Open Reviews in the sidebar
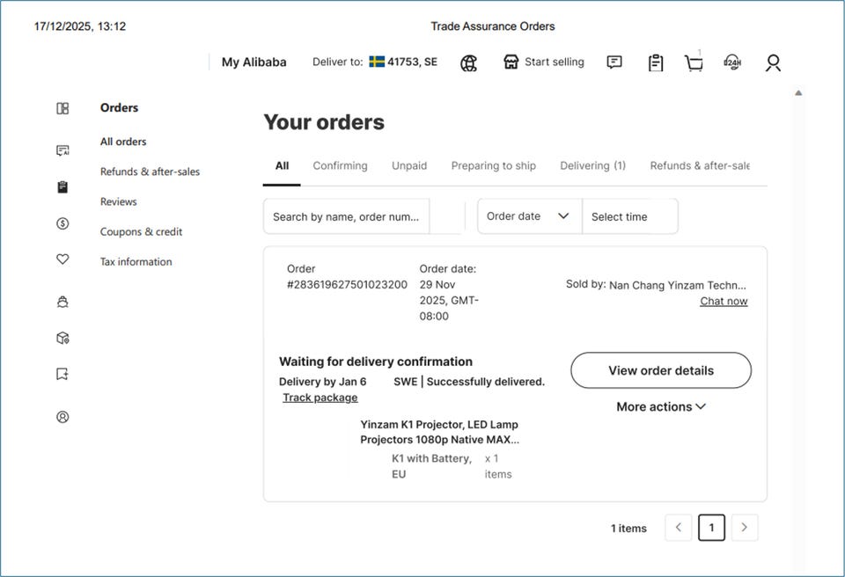The image size is (845, 577). 119,202
